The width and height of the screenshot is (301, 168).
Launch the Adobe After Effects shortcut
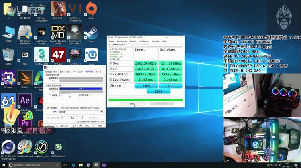coord(25,103)
